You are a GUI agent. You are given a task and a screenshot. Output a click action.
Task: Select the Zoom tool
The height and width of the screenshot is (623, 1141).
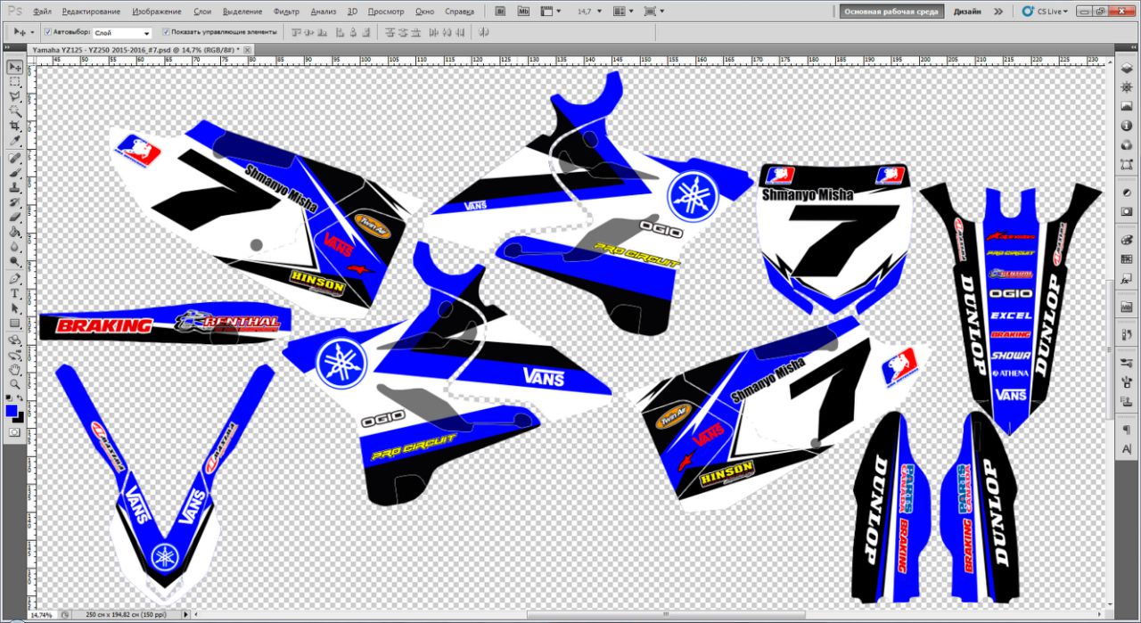15,384
